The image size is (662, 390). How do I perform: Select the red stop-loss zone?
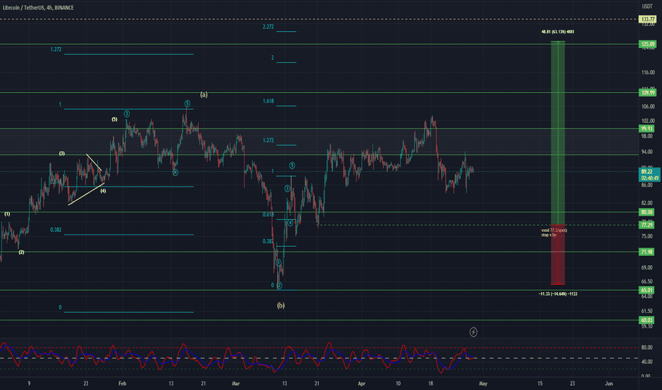[x=558, y=255]
